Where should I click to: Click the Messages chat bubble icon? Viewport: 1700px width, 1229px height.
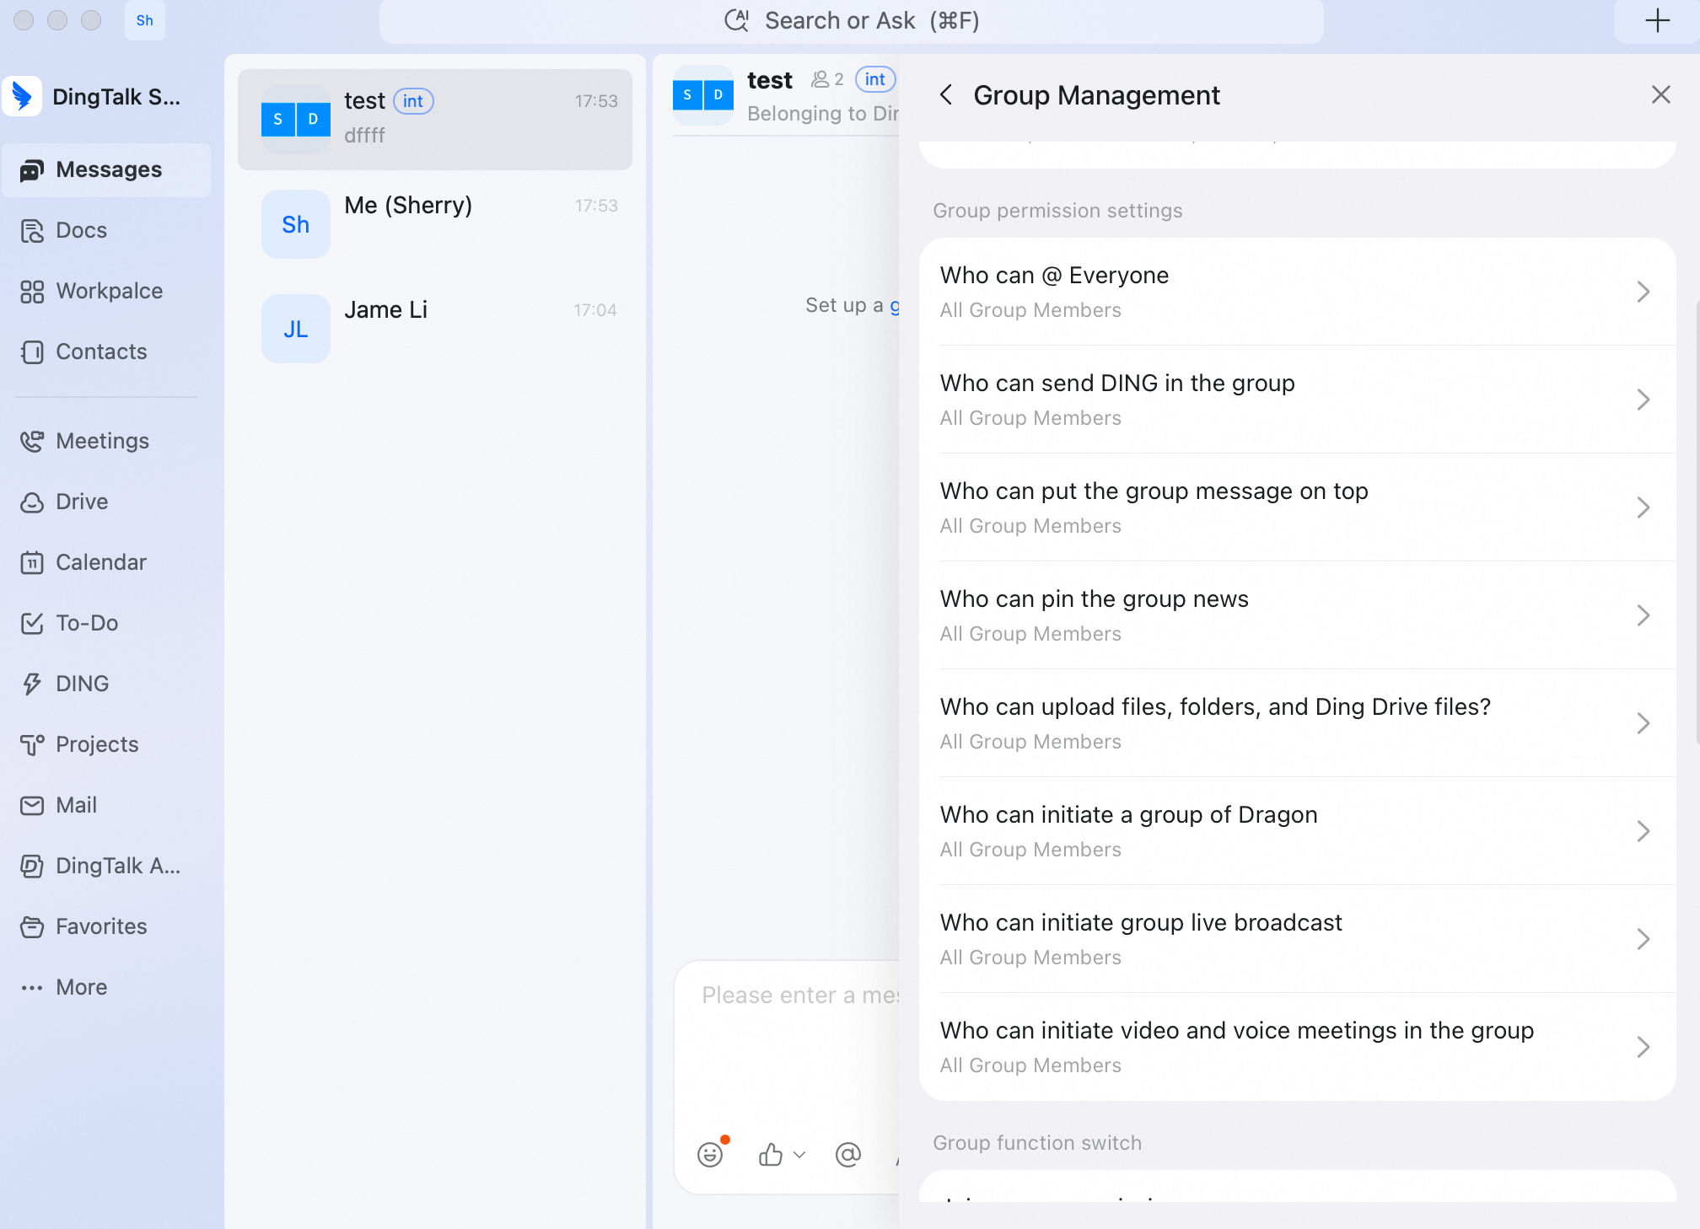[32, 170]
